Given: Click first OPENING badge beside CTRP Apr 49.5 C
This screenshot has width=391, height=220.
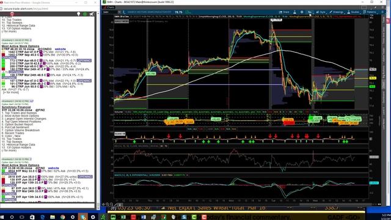Looking at the screenshot, I should 84,61.
